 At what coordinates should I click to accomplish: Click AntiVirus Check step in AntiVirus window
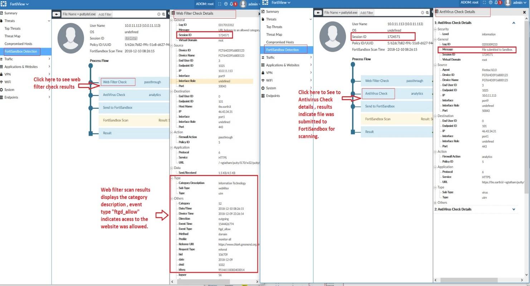376,94
